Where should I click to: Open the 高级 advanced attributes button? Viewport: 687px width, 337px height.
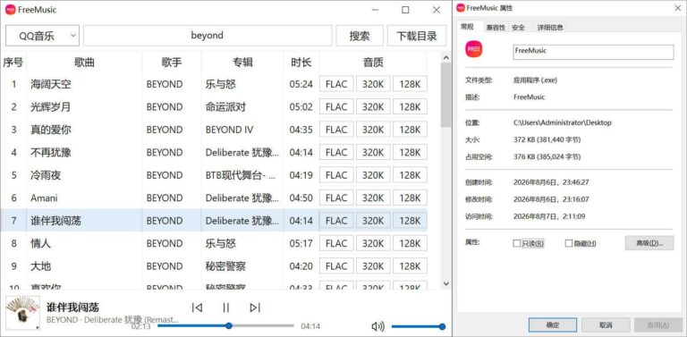649,243
